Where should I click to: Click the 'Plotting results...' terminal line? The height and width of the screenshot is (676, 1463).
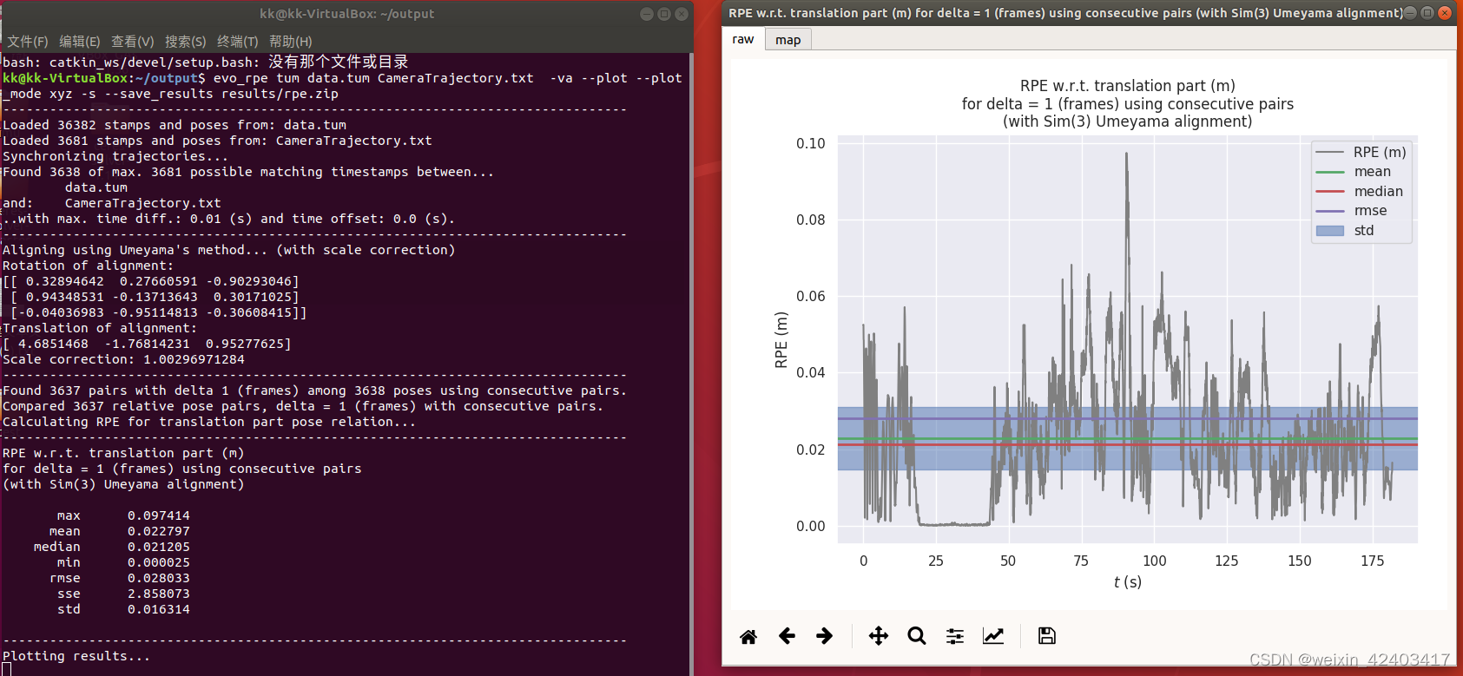point(76,656)
